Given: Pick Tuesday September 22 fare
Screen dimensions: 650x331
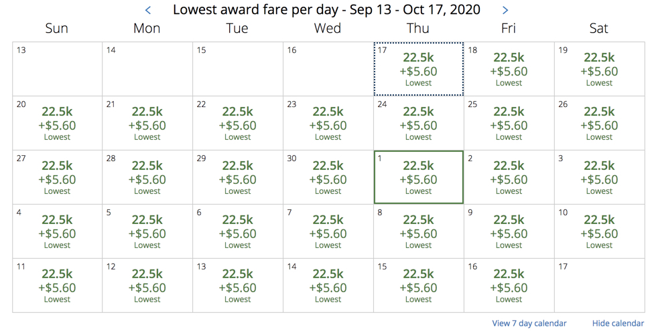Looking at the screenshot, I should click(x=237, y=124).
